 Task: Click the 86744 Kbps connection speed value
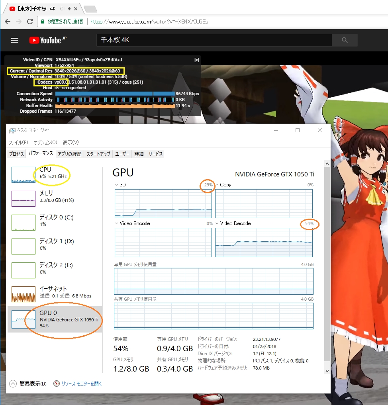coord(187,94)
